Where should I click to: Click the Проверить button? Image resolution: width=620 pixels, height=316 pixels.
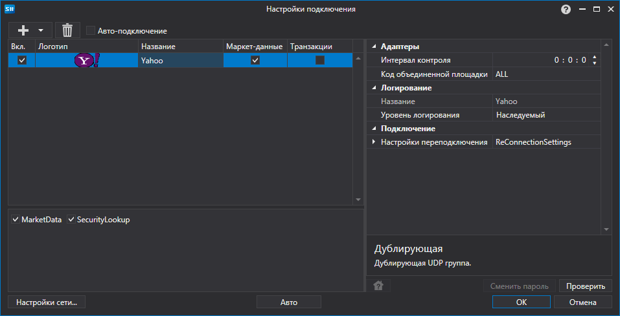tap(586, 286)
